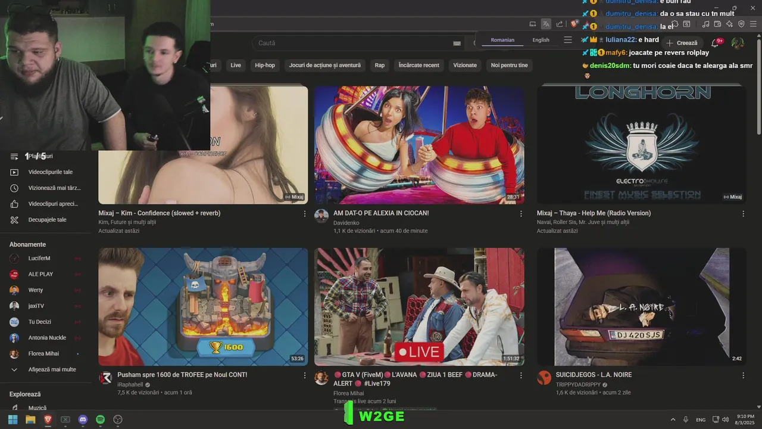Open Werty subscription channel
The image size is (762, 429).
pos(45,290)
